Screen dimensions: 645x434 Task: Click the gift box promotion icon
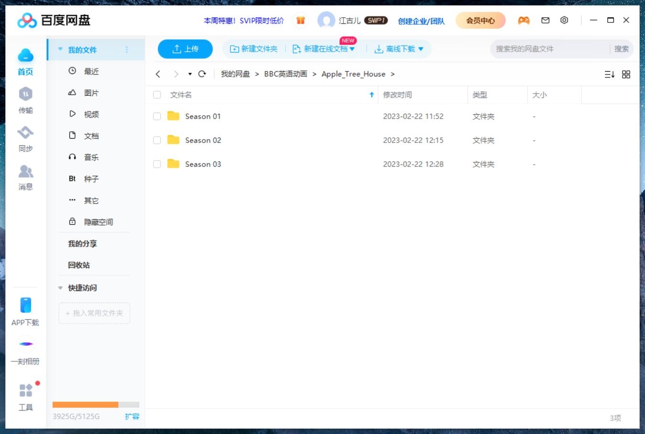tap(301, 20)
